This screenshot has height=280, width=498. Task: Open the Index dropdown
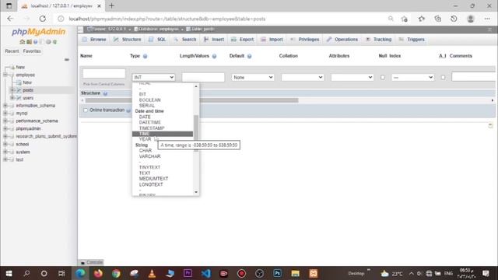412,78
